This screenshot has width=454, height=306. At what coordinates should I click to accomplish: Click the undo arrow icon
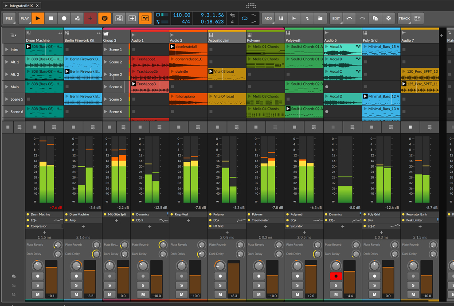coord(349,18)
